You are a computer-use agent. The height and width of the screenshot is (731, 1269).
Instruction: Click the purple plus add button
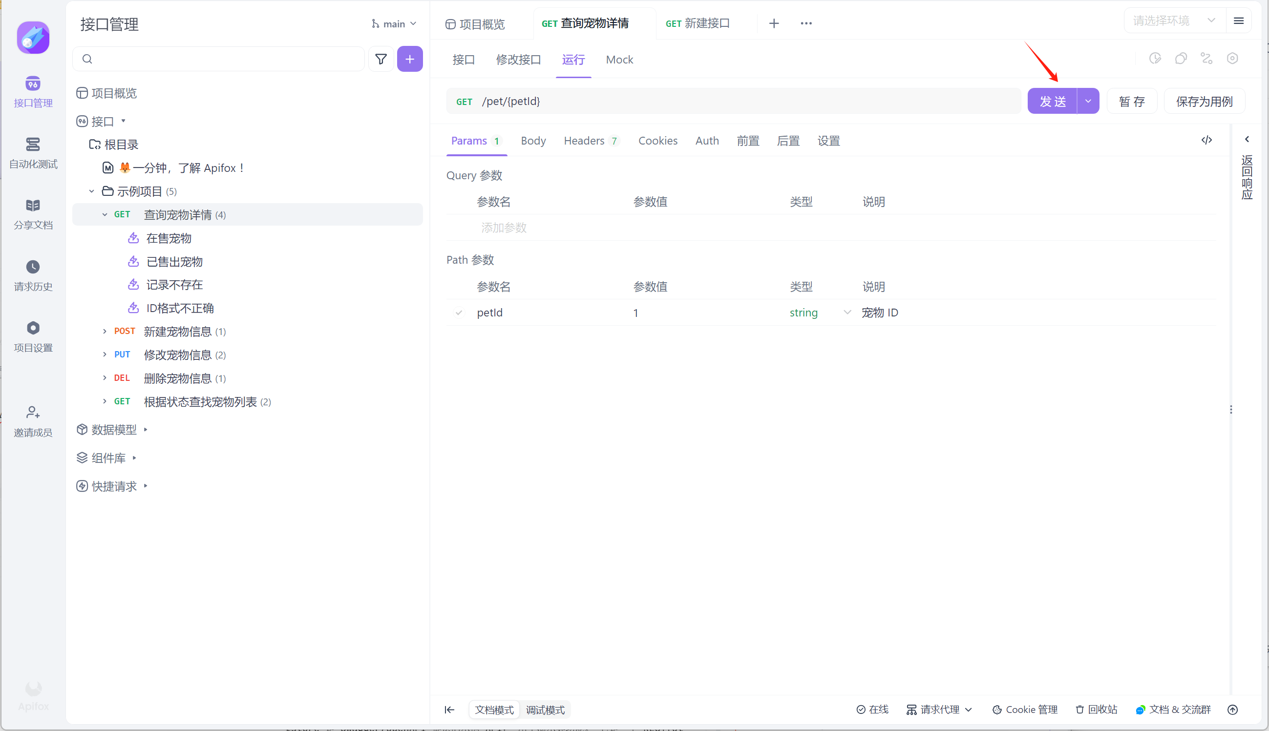[x=410, y=59]
